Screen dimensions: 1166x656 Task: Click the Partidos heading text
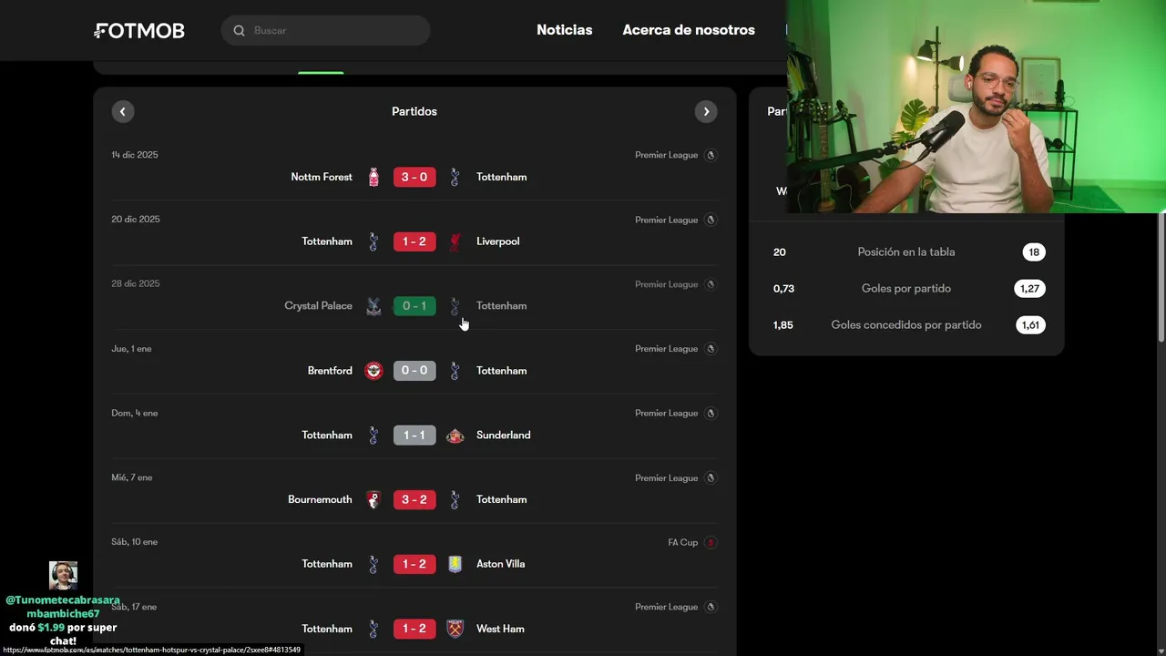414,111
